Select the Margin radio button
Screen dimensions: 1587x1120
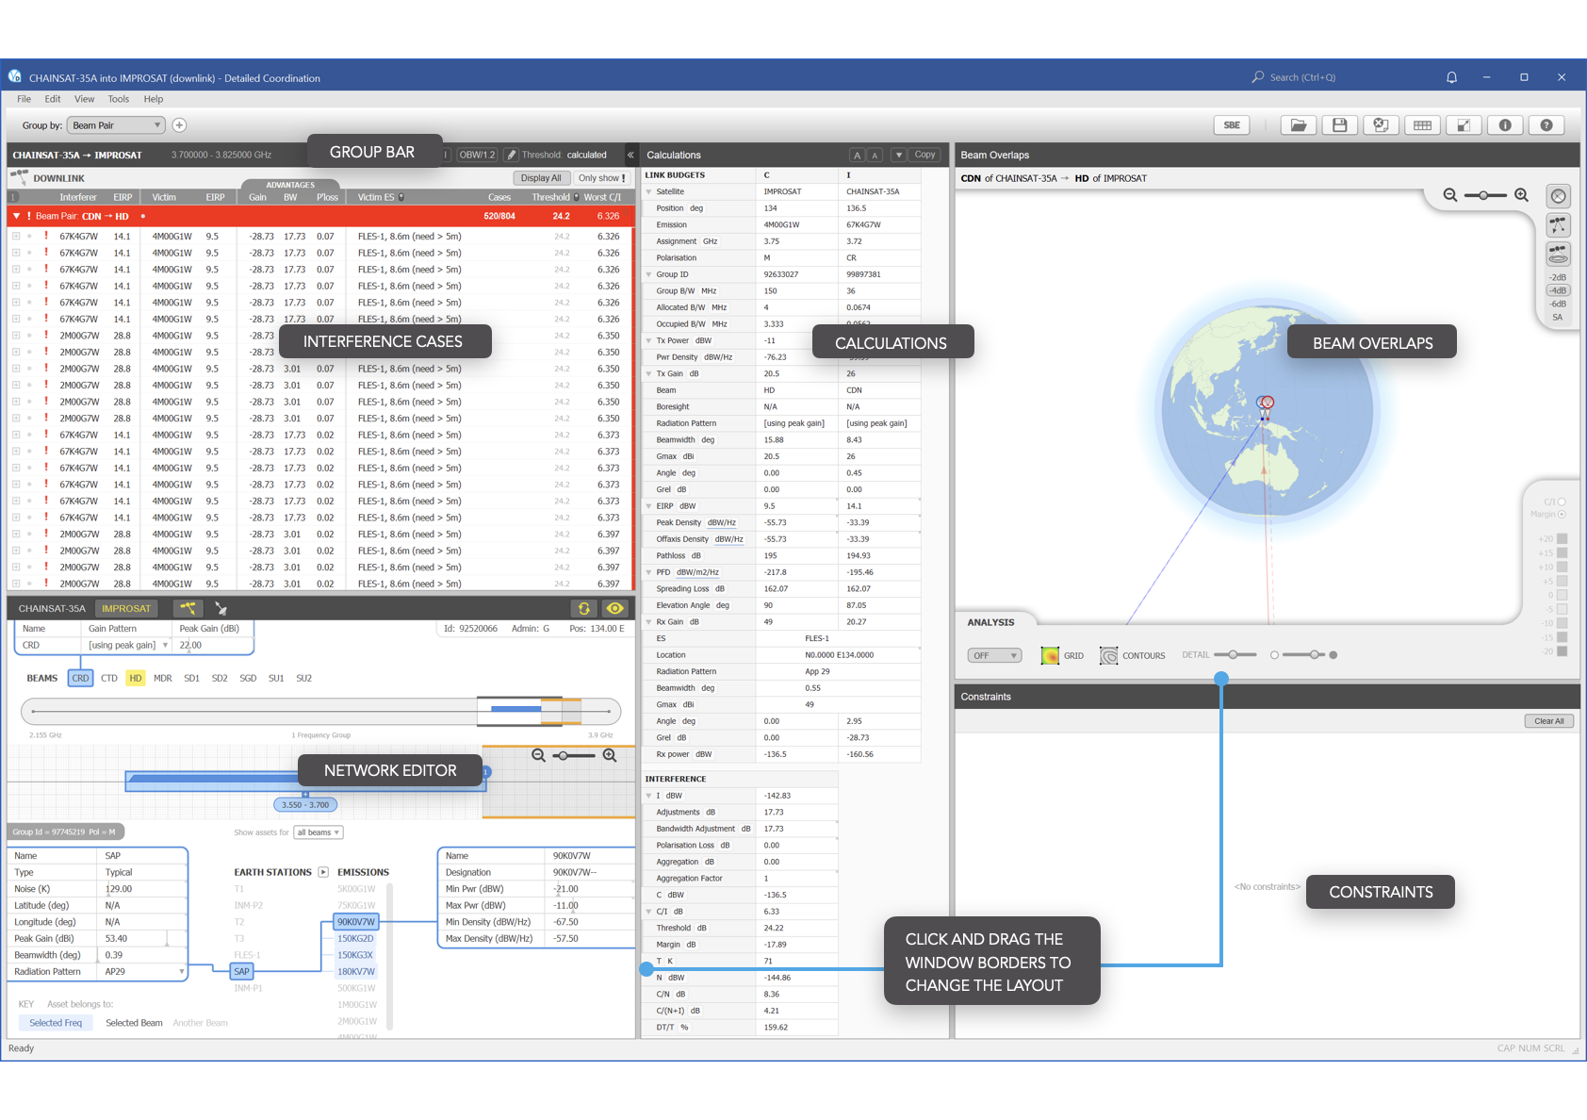coord(1562,514)
